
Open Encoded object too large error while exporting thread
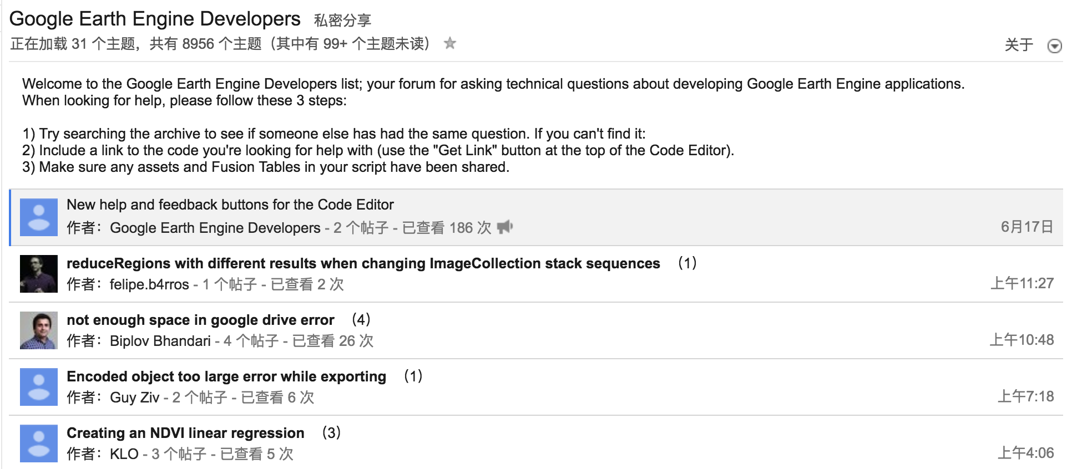click(x=226, y=376)
